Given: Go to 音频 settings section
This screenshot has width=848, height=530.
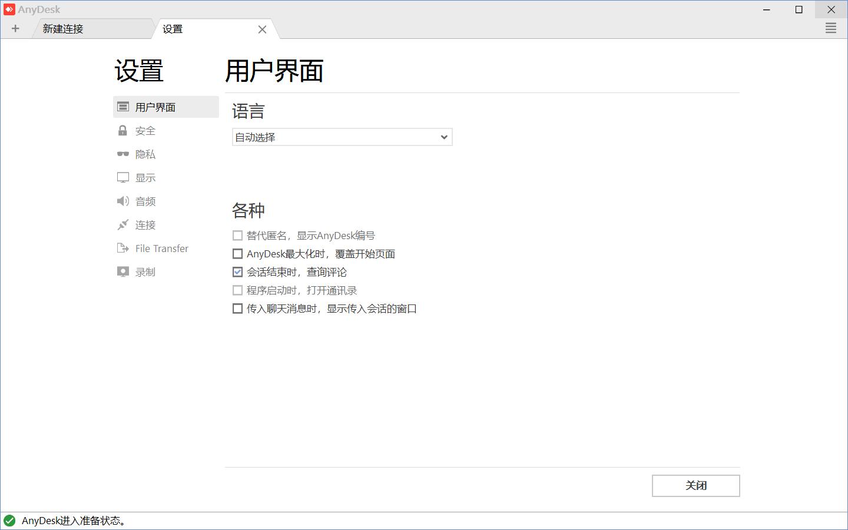Looking at the screenshot, I should pos(166,201).
